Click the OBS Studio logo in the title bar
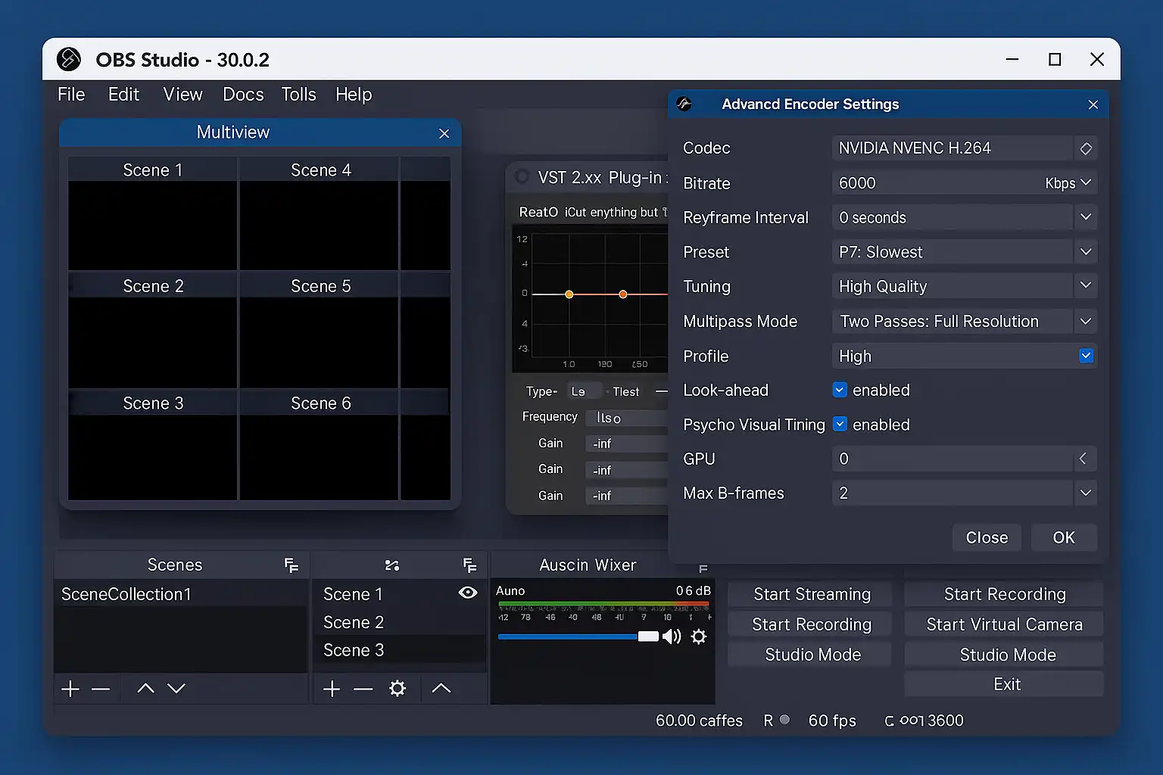 coord(69,59)
